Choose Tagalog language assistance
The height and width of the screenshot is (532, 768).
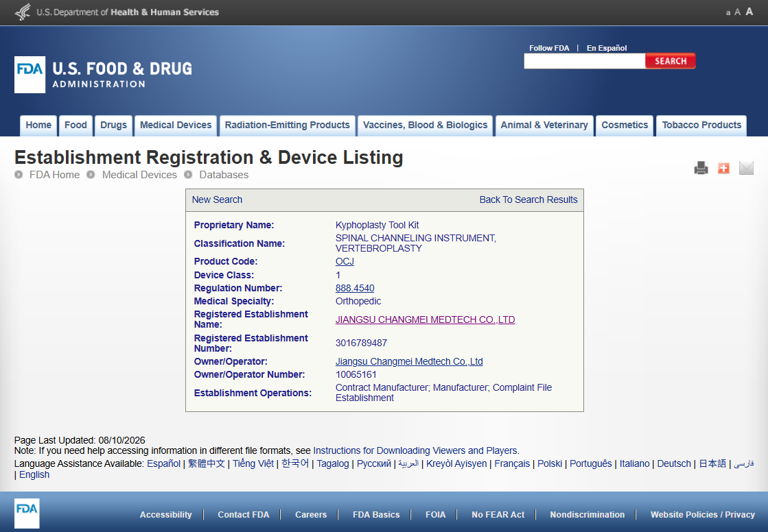coord(333,463)
